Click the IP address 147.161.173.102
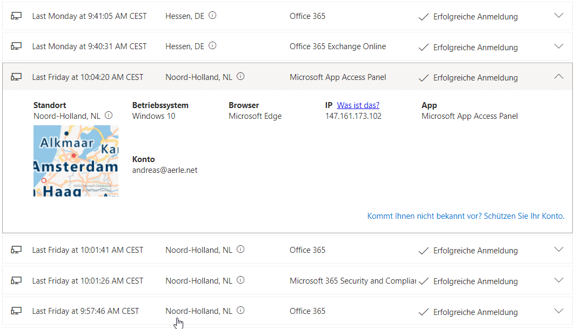Viewport: 575px width, 329px height. (353, 116)
